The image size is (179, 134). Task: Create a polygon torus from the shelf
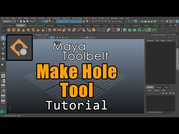point(33,30)
